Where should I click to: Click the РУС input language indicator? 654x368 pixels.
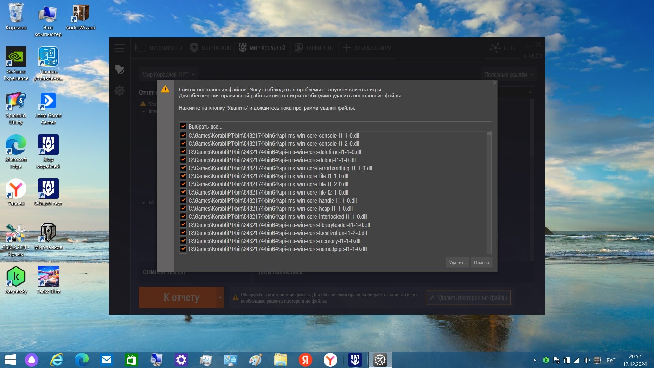click(x=611, y=360)
